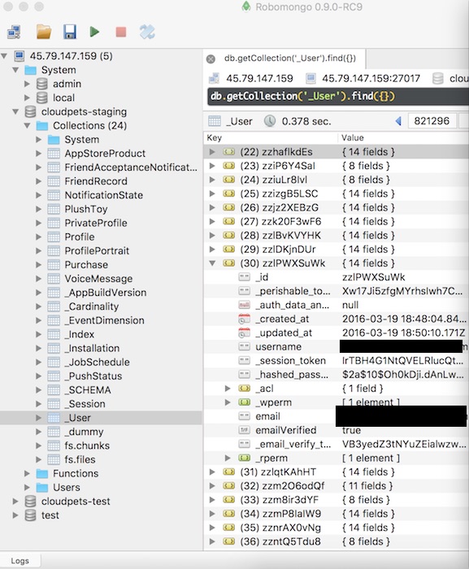Select the db.getCollection('_User').find({}) tab
The height and width of the screenshot is (569, 469).
(x=289, y=58)
